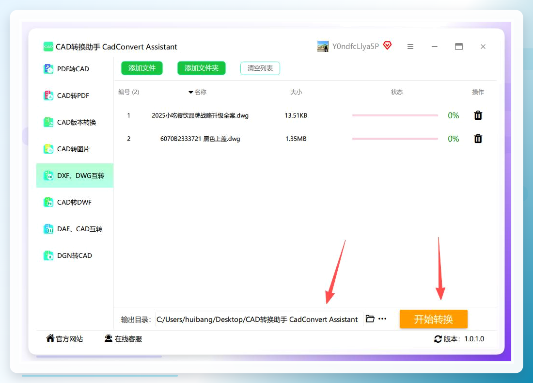
Task: Open the 官方网站 link
Action: click(x=69, y=339)
